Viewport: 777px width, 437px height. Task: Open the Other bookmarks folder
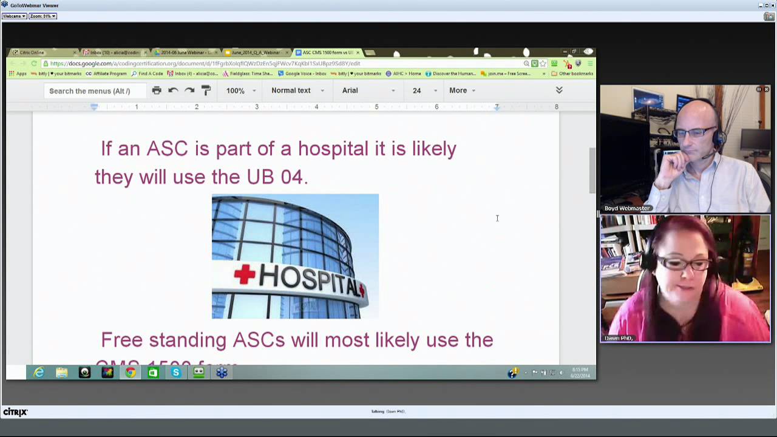point(571,73)
